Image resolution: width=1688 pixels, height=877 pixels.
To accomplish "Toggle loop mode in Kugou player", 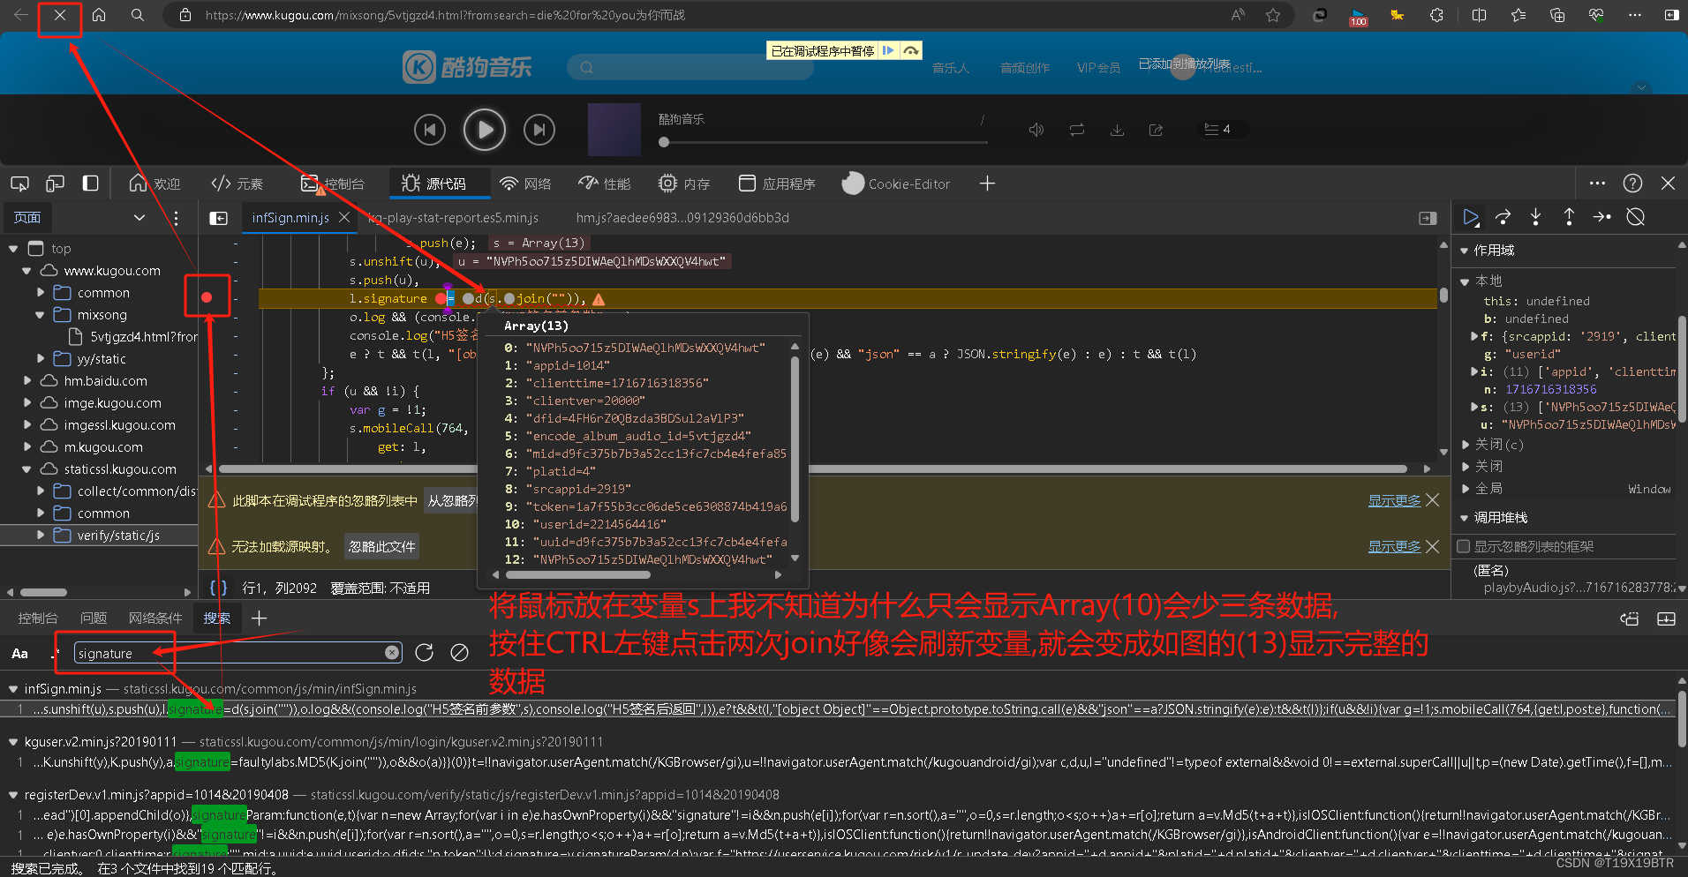I will [1077, 130].
